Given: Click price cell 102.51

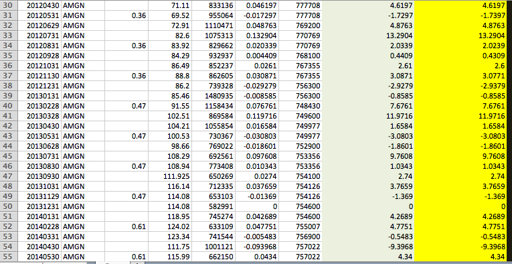Looking at the screenshot, I should pos(170,116).
